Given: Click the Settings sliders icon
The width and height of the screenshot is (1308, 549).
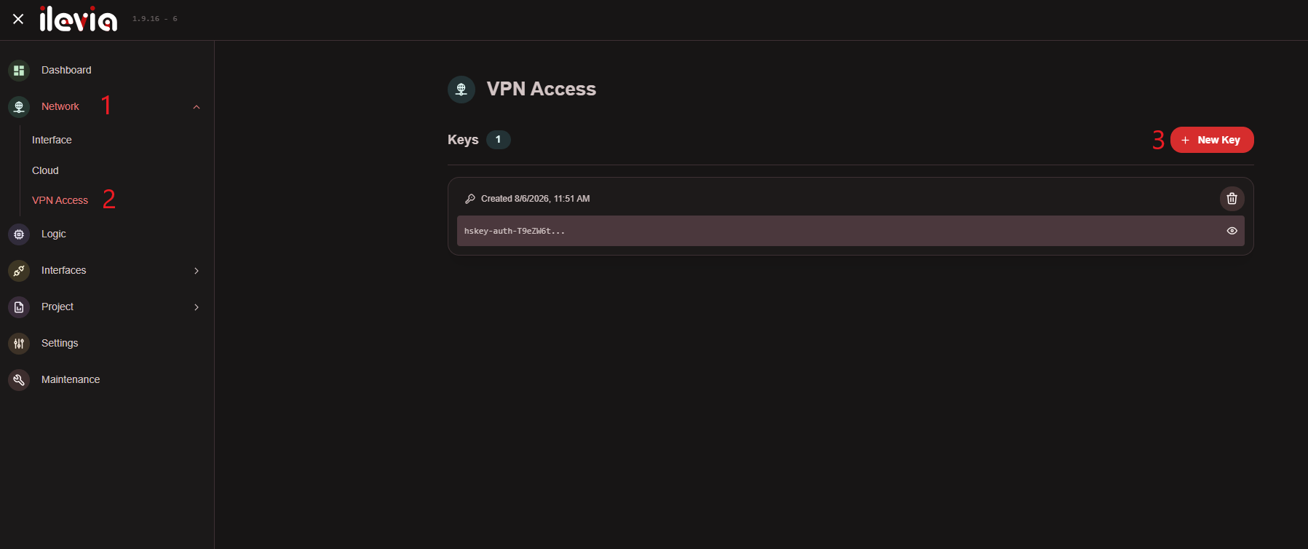Looking at the screenshot, I should click(x=19, y=344).
